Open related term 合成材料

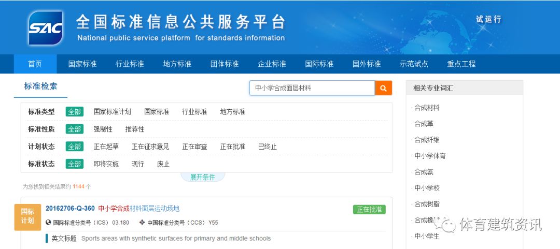[x=427, y=108]
